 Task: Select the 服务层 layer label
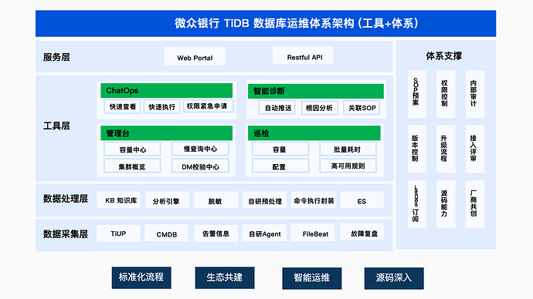pyautogui.click(x=56, y=57)
